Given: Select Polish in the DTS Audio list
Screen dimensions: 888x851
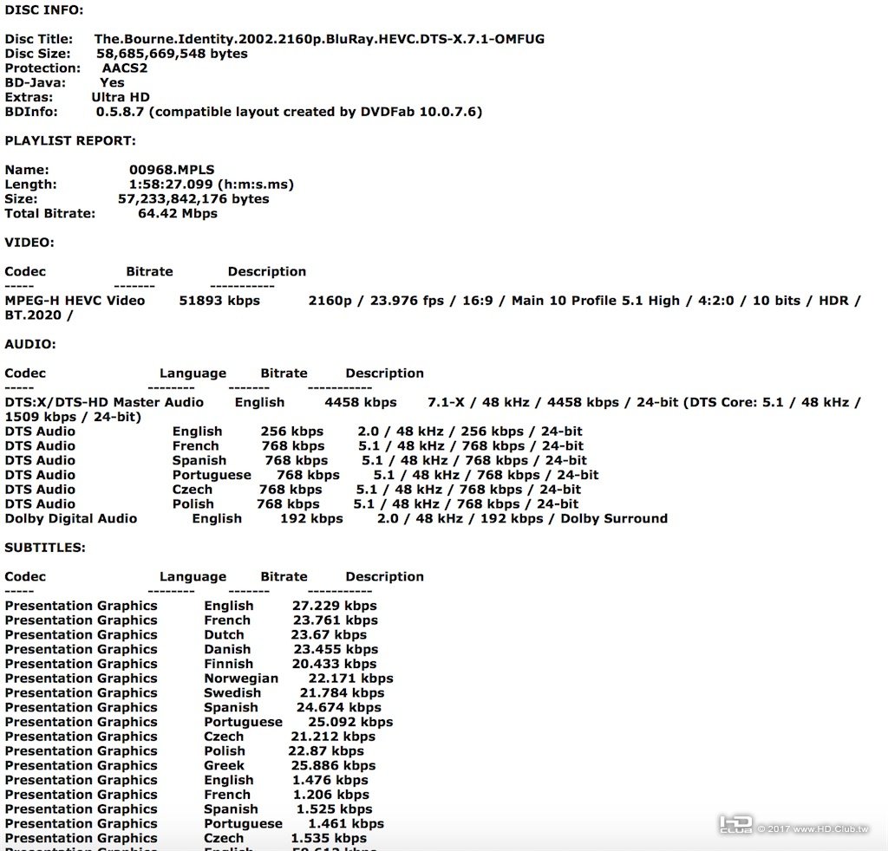Looking at the screenshot, I should [x=193, y=504].
